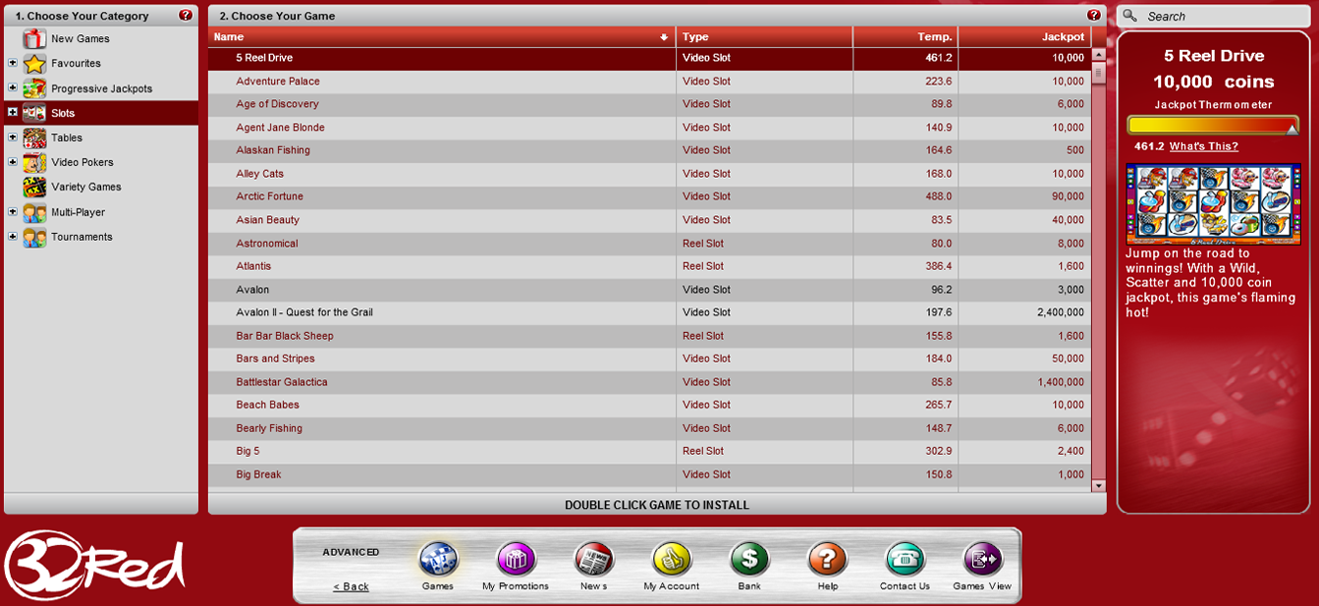Select Alley Cats game
Viewport: 1319px width, 606px height.
pos(649,174)
